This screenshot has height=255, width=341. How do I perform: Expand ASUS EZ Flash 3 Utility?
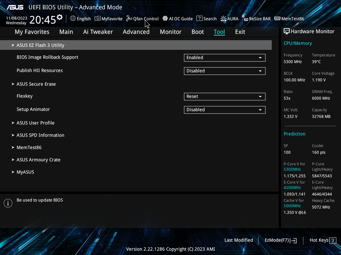(136, 45)
